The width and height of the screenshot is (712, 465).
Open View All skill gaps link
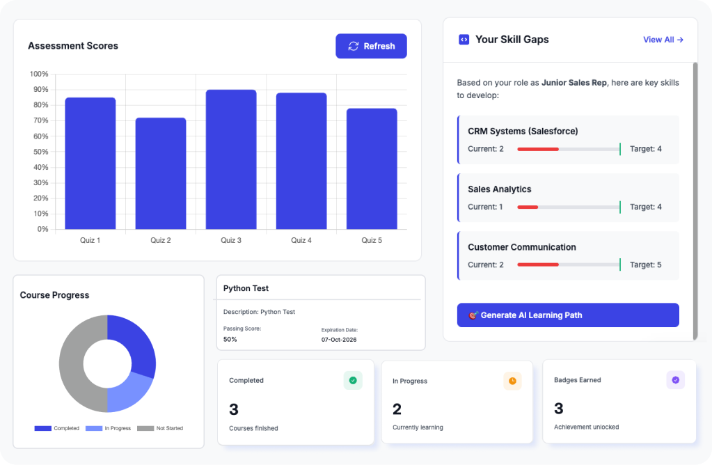point(663,40)
